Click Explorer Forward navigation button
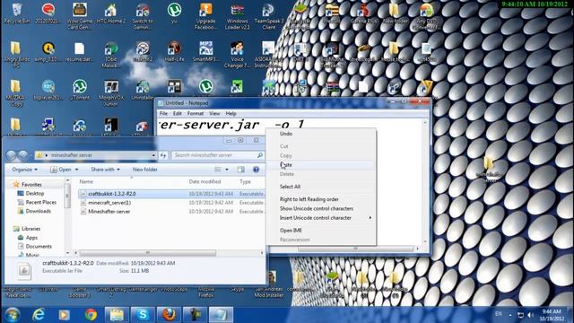 click(22, 155)
